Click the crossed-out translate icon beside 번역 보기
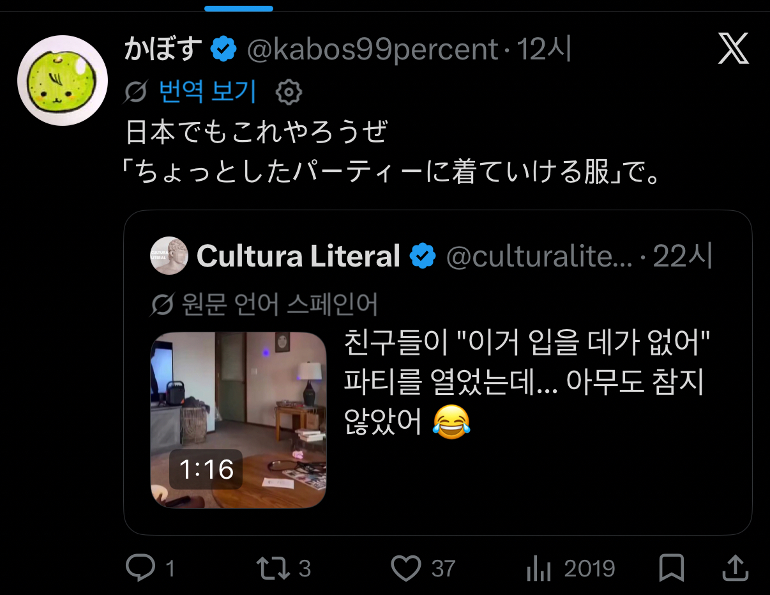Viewport: 770px width, 595px height. [x=137, y=93]
